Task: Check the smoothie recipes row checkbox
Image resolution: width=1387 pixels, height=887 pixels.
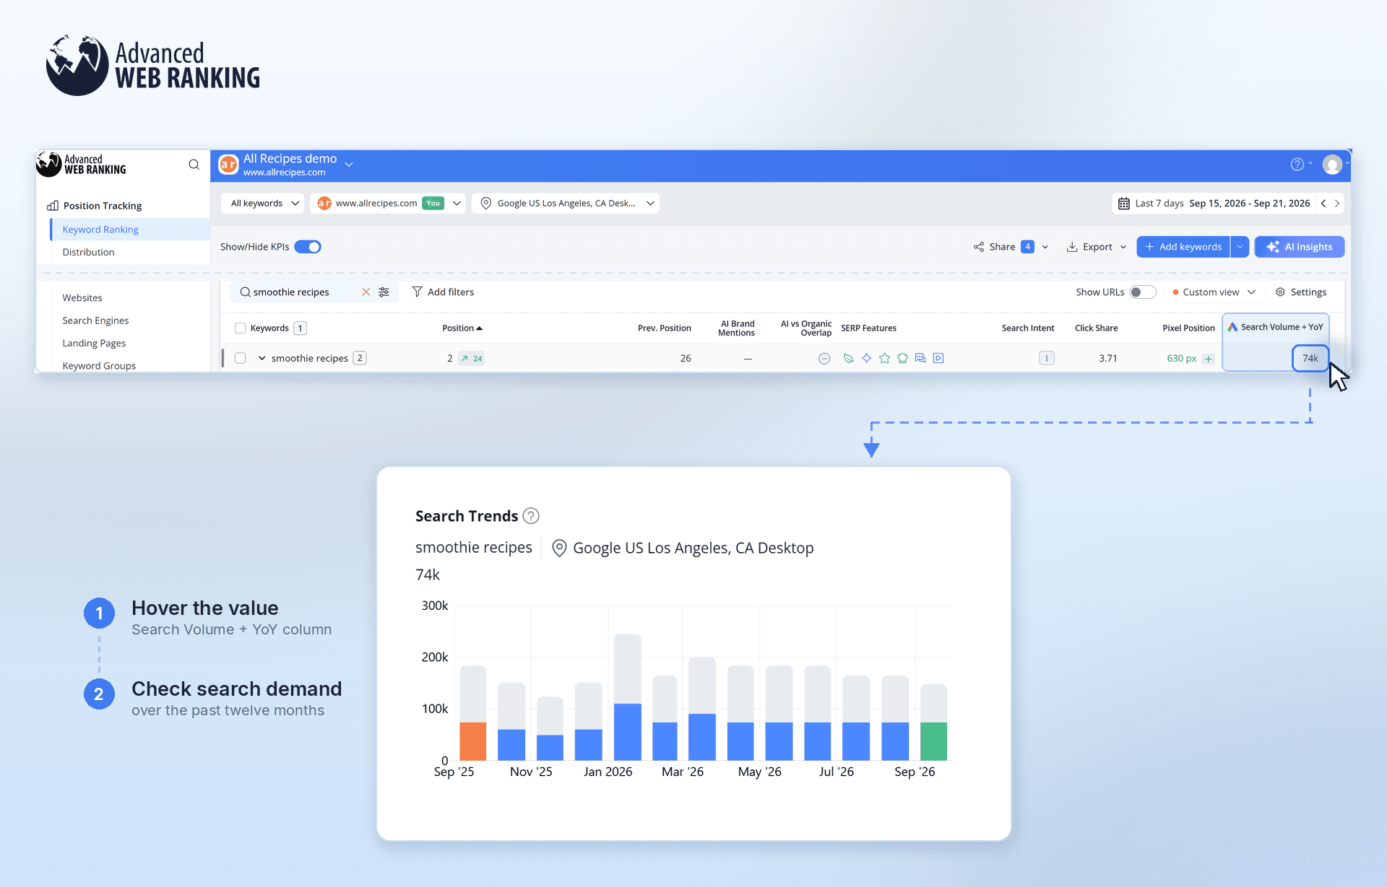Action: (x=241, y=358)
